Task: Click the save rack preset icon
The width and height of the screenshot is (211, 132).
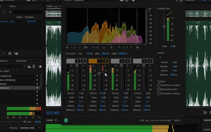Action: tap(29, 66)
